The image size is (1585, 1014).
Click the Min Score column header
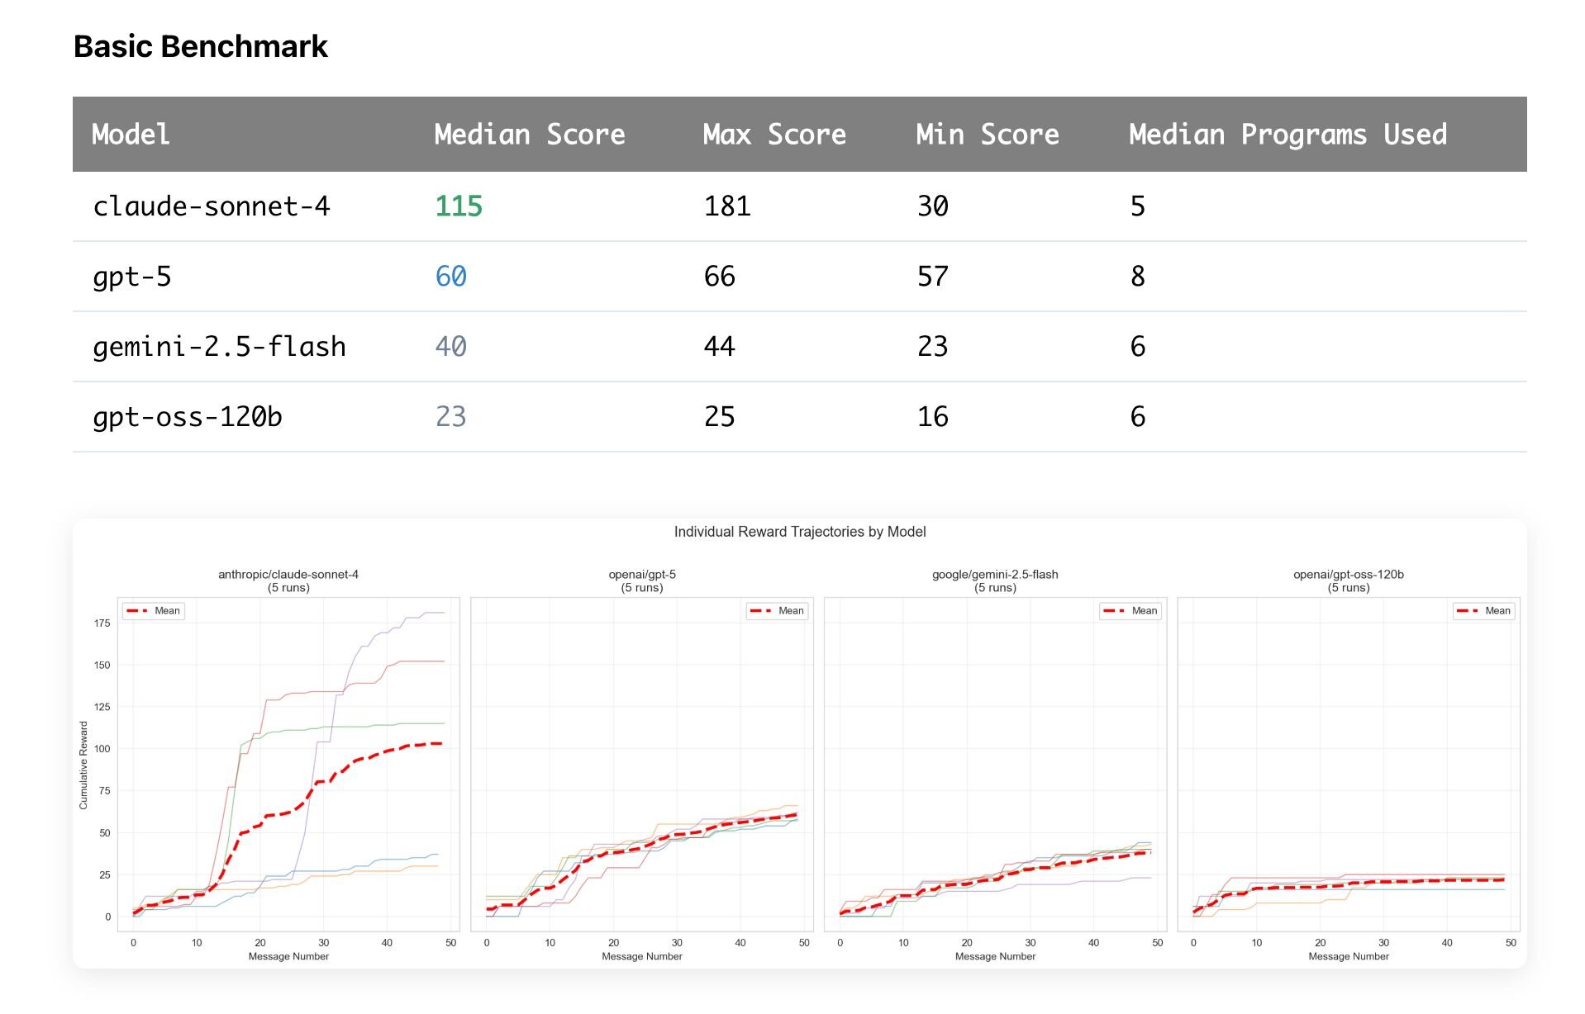pyautogui.click(x=987, y=135)
